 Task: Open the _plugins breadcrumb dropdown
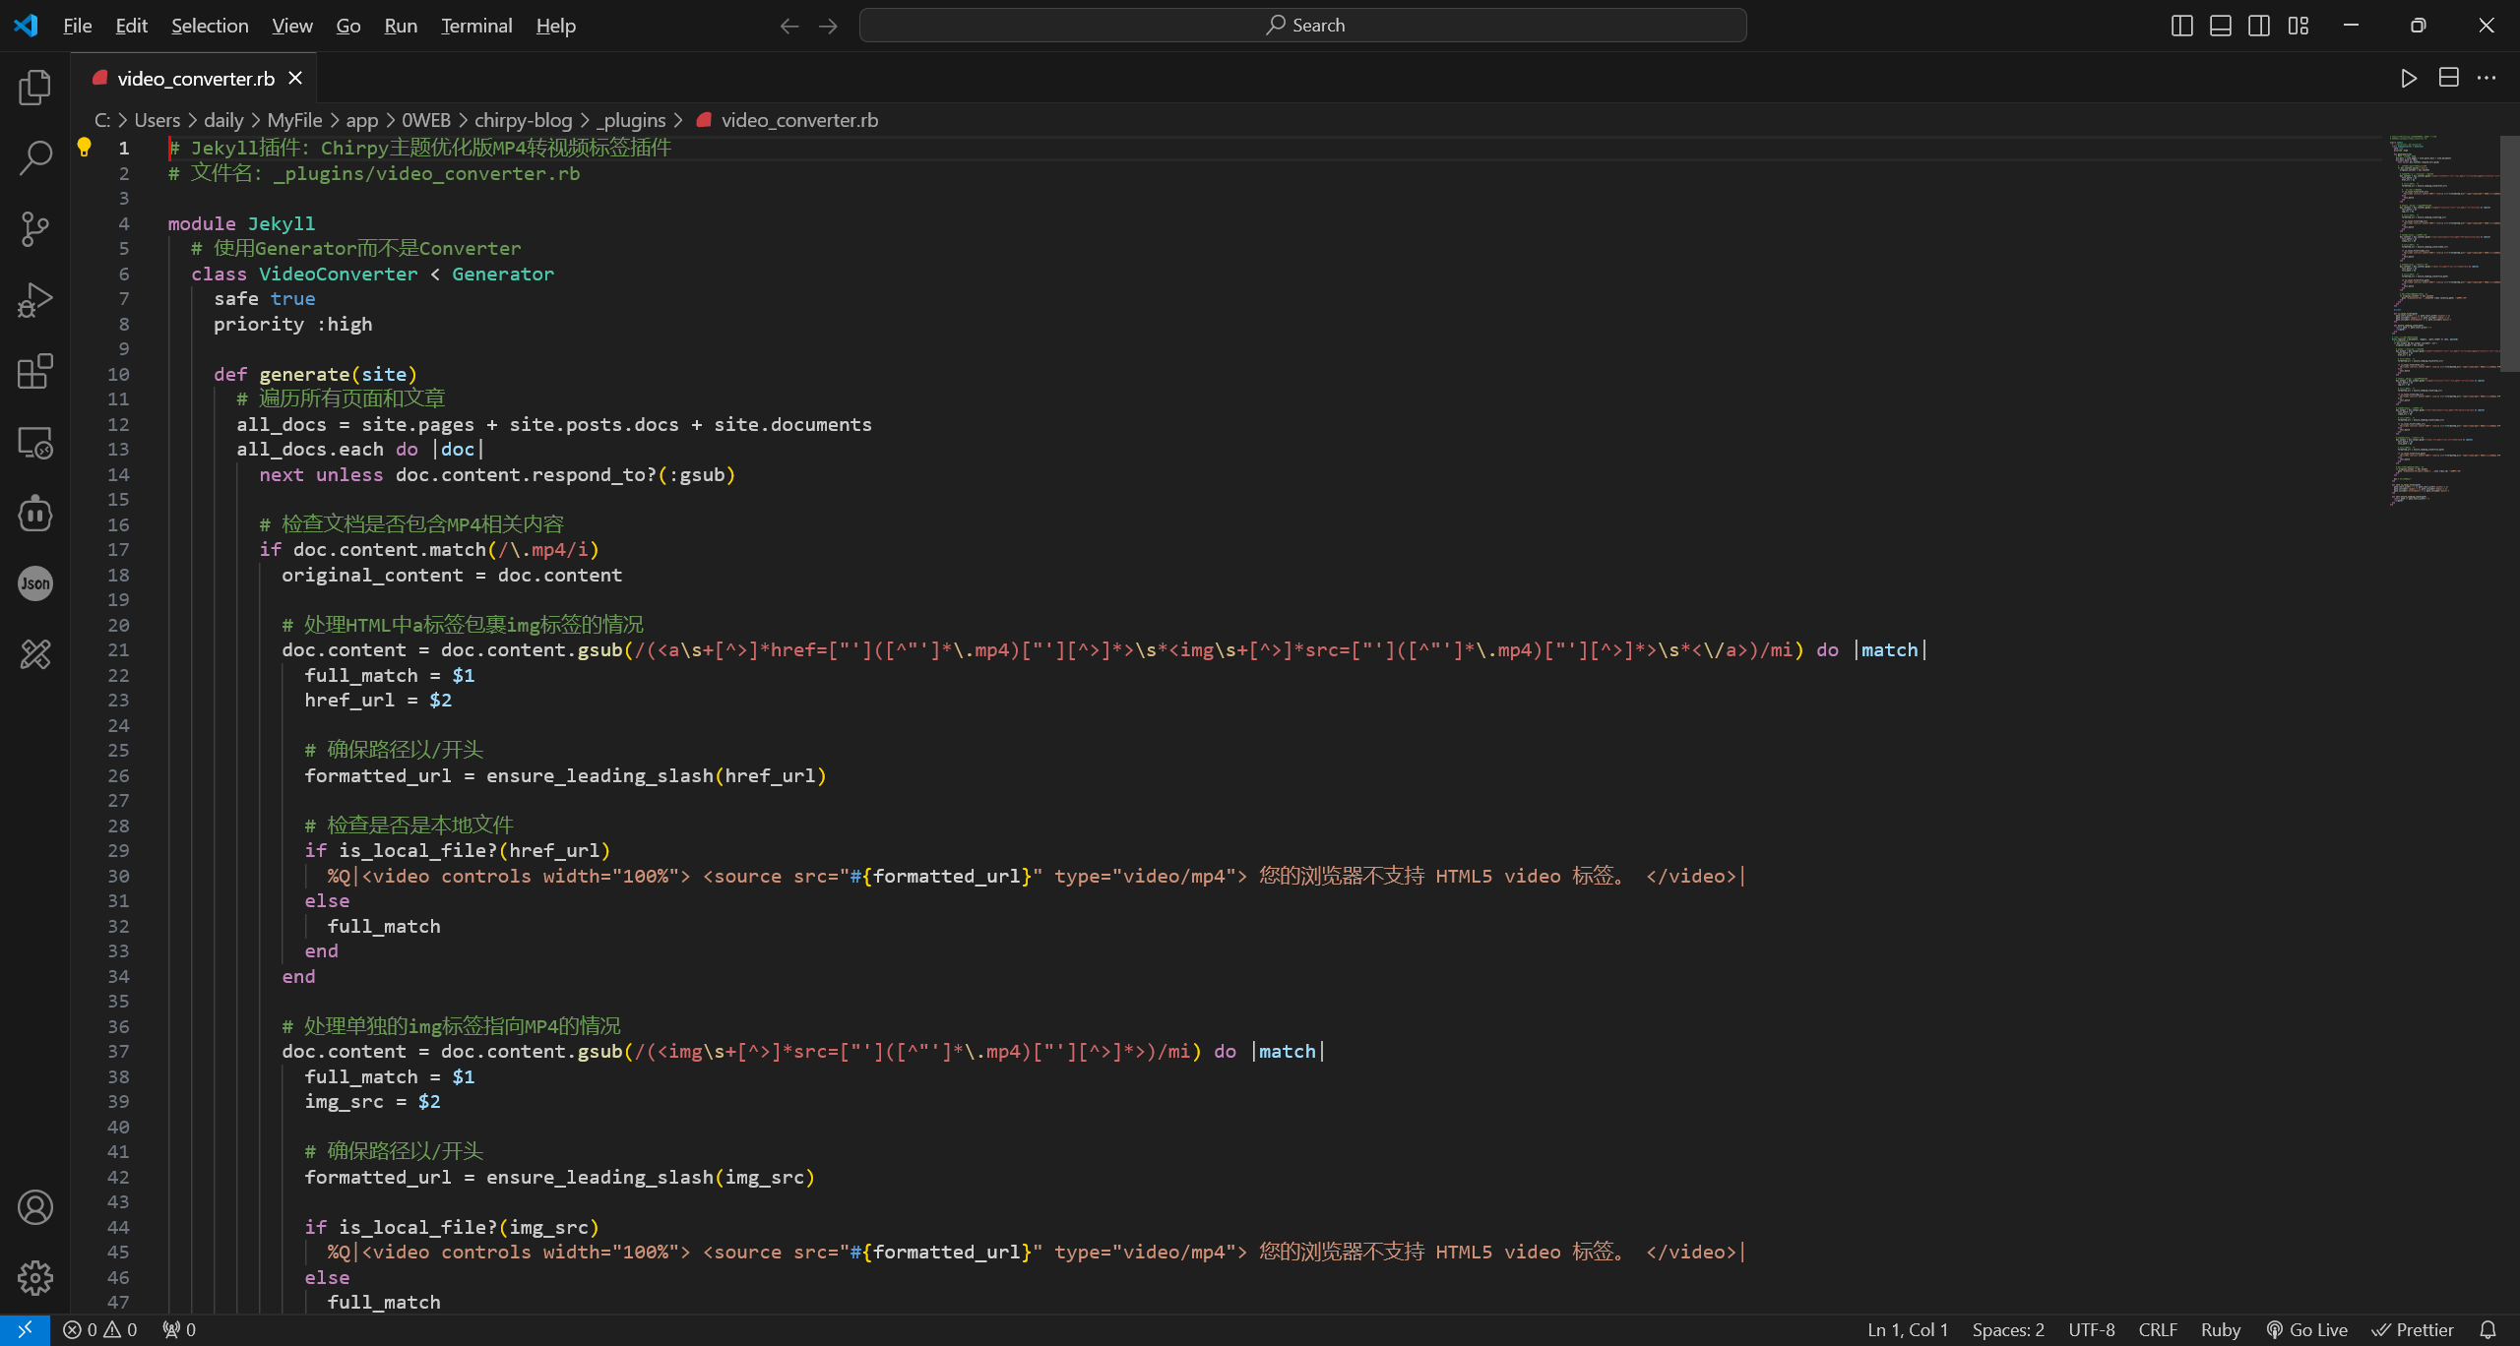(635, 119)
